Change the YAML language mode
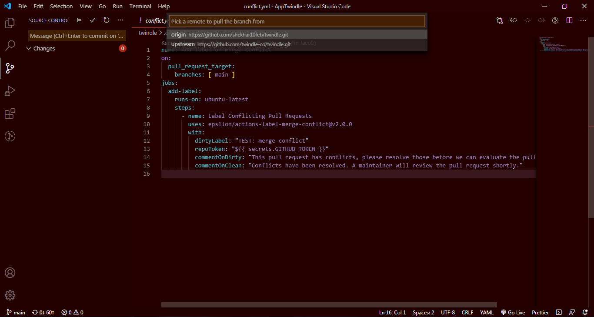Viewport: 594px width, 317px height. click(487, 312)
